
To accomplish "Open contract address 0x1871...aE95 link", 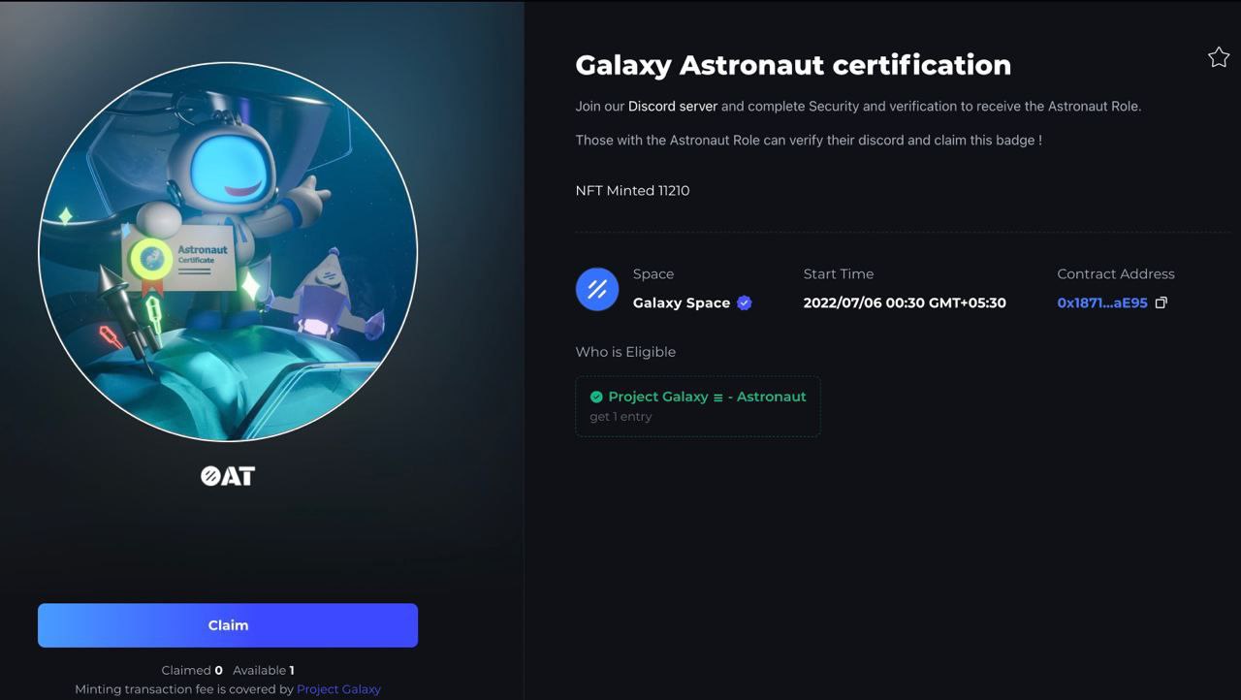I will [1101, 302].
